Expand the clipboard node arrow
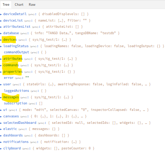The height and width of the screenshot is (153, 165). [1, 149]
